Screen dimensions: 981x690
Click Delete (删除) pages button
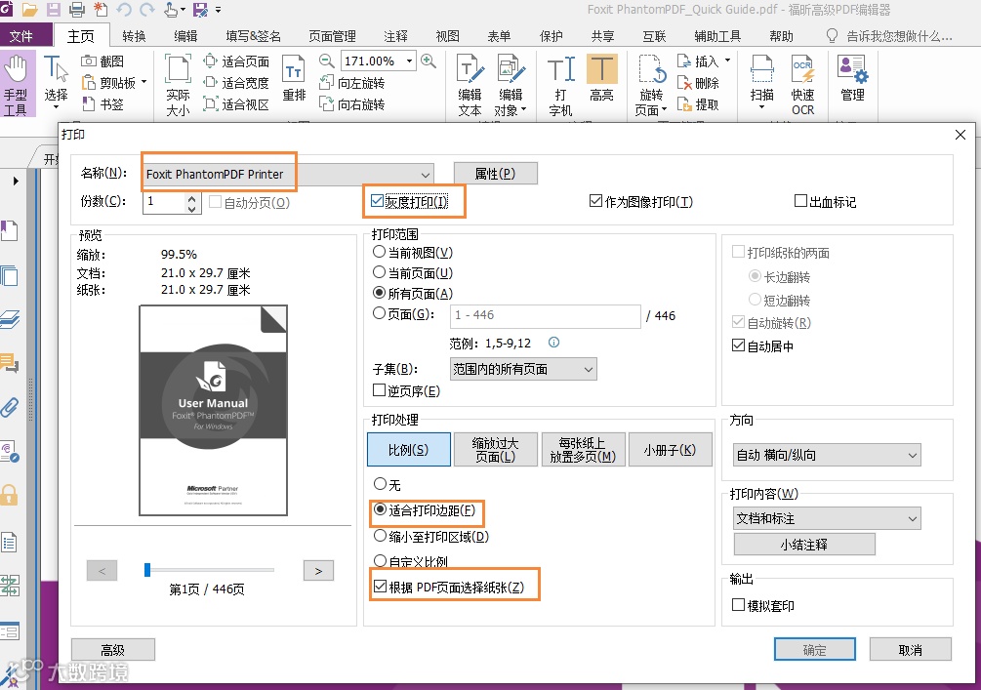point(698,83)
